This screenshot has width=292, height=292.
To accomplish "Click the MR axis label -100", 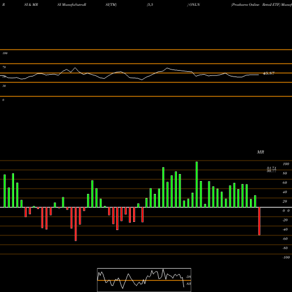I will click(286, 258).
